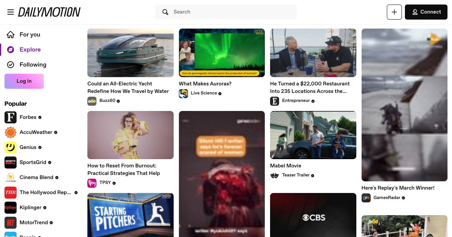Click the Dailymotion logo
The image size is (452, 237).
49,12
